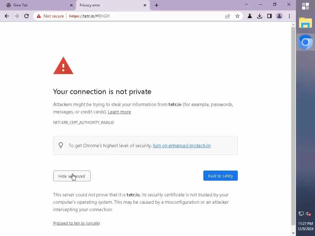Screen dimensions: 315x236
Task: Click the Not secure warning indicator
Action: click(x=50, y=16)
